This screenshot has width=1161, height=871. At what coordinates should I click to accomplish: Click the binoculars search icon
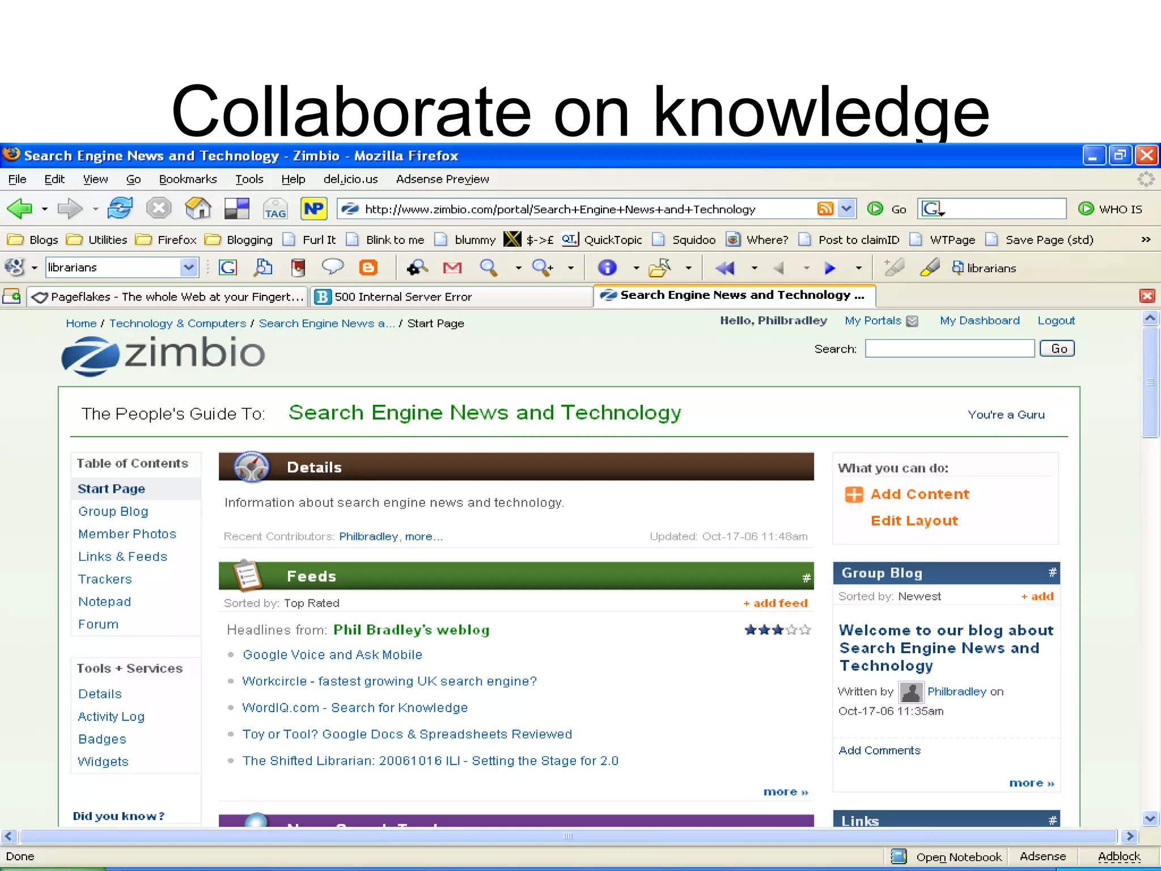coord(417,267)
